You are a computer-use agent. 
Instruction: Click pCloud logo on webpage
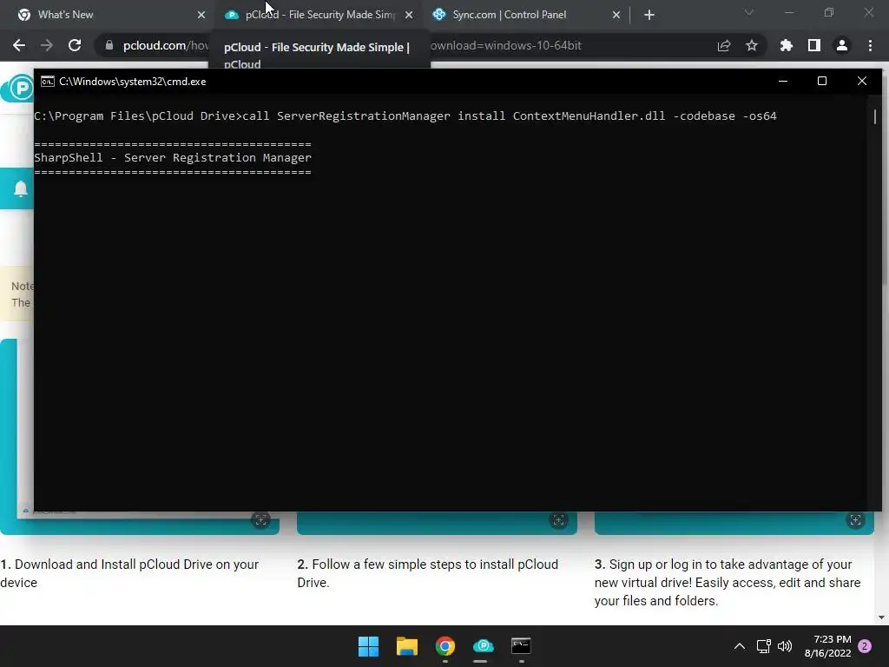pyautogui.click(x=19, y=89)
